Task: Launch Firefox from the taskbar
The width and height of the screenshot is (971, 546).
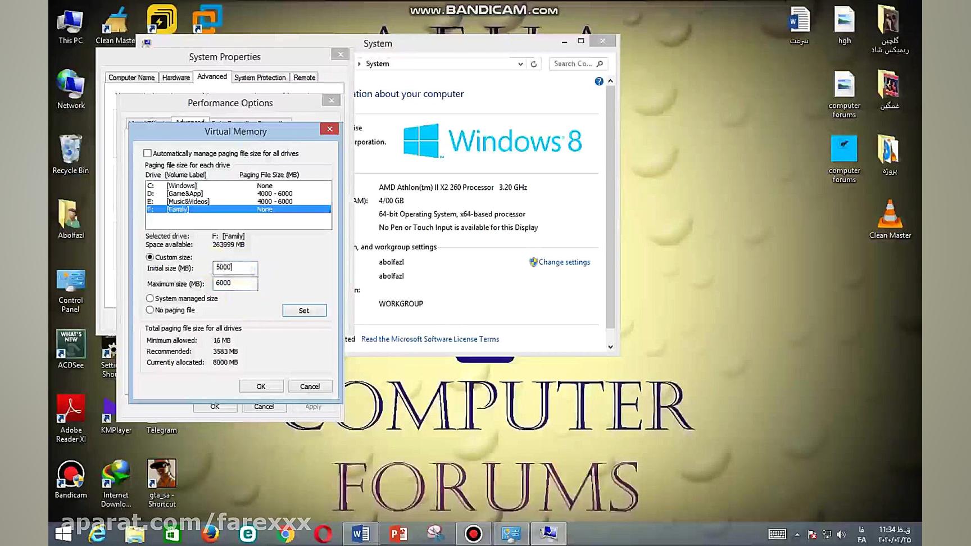Action: pyautogui.click(x=210, y=534)
